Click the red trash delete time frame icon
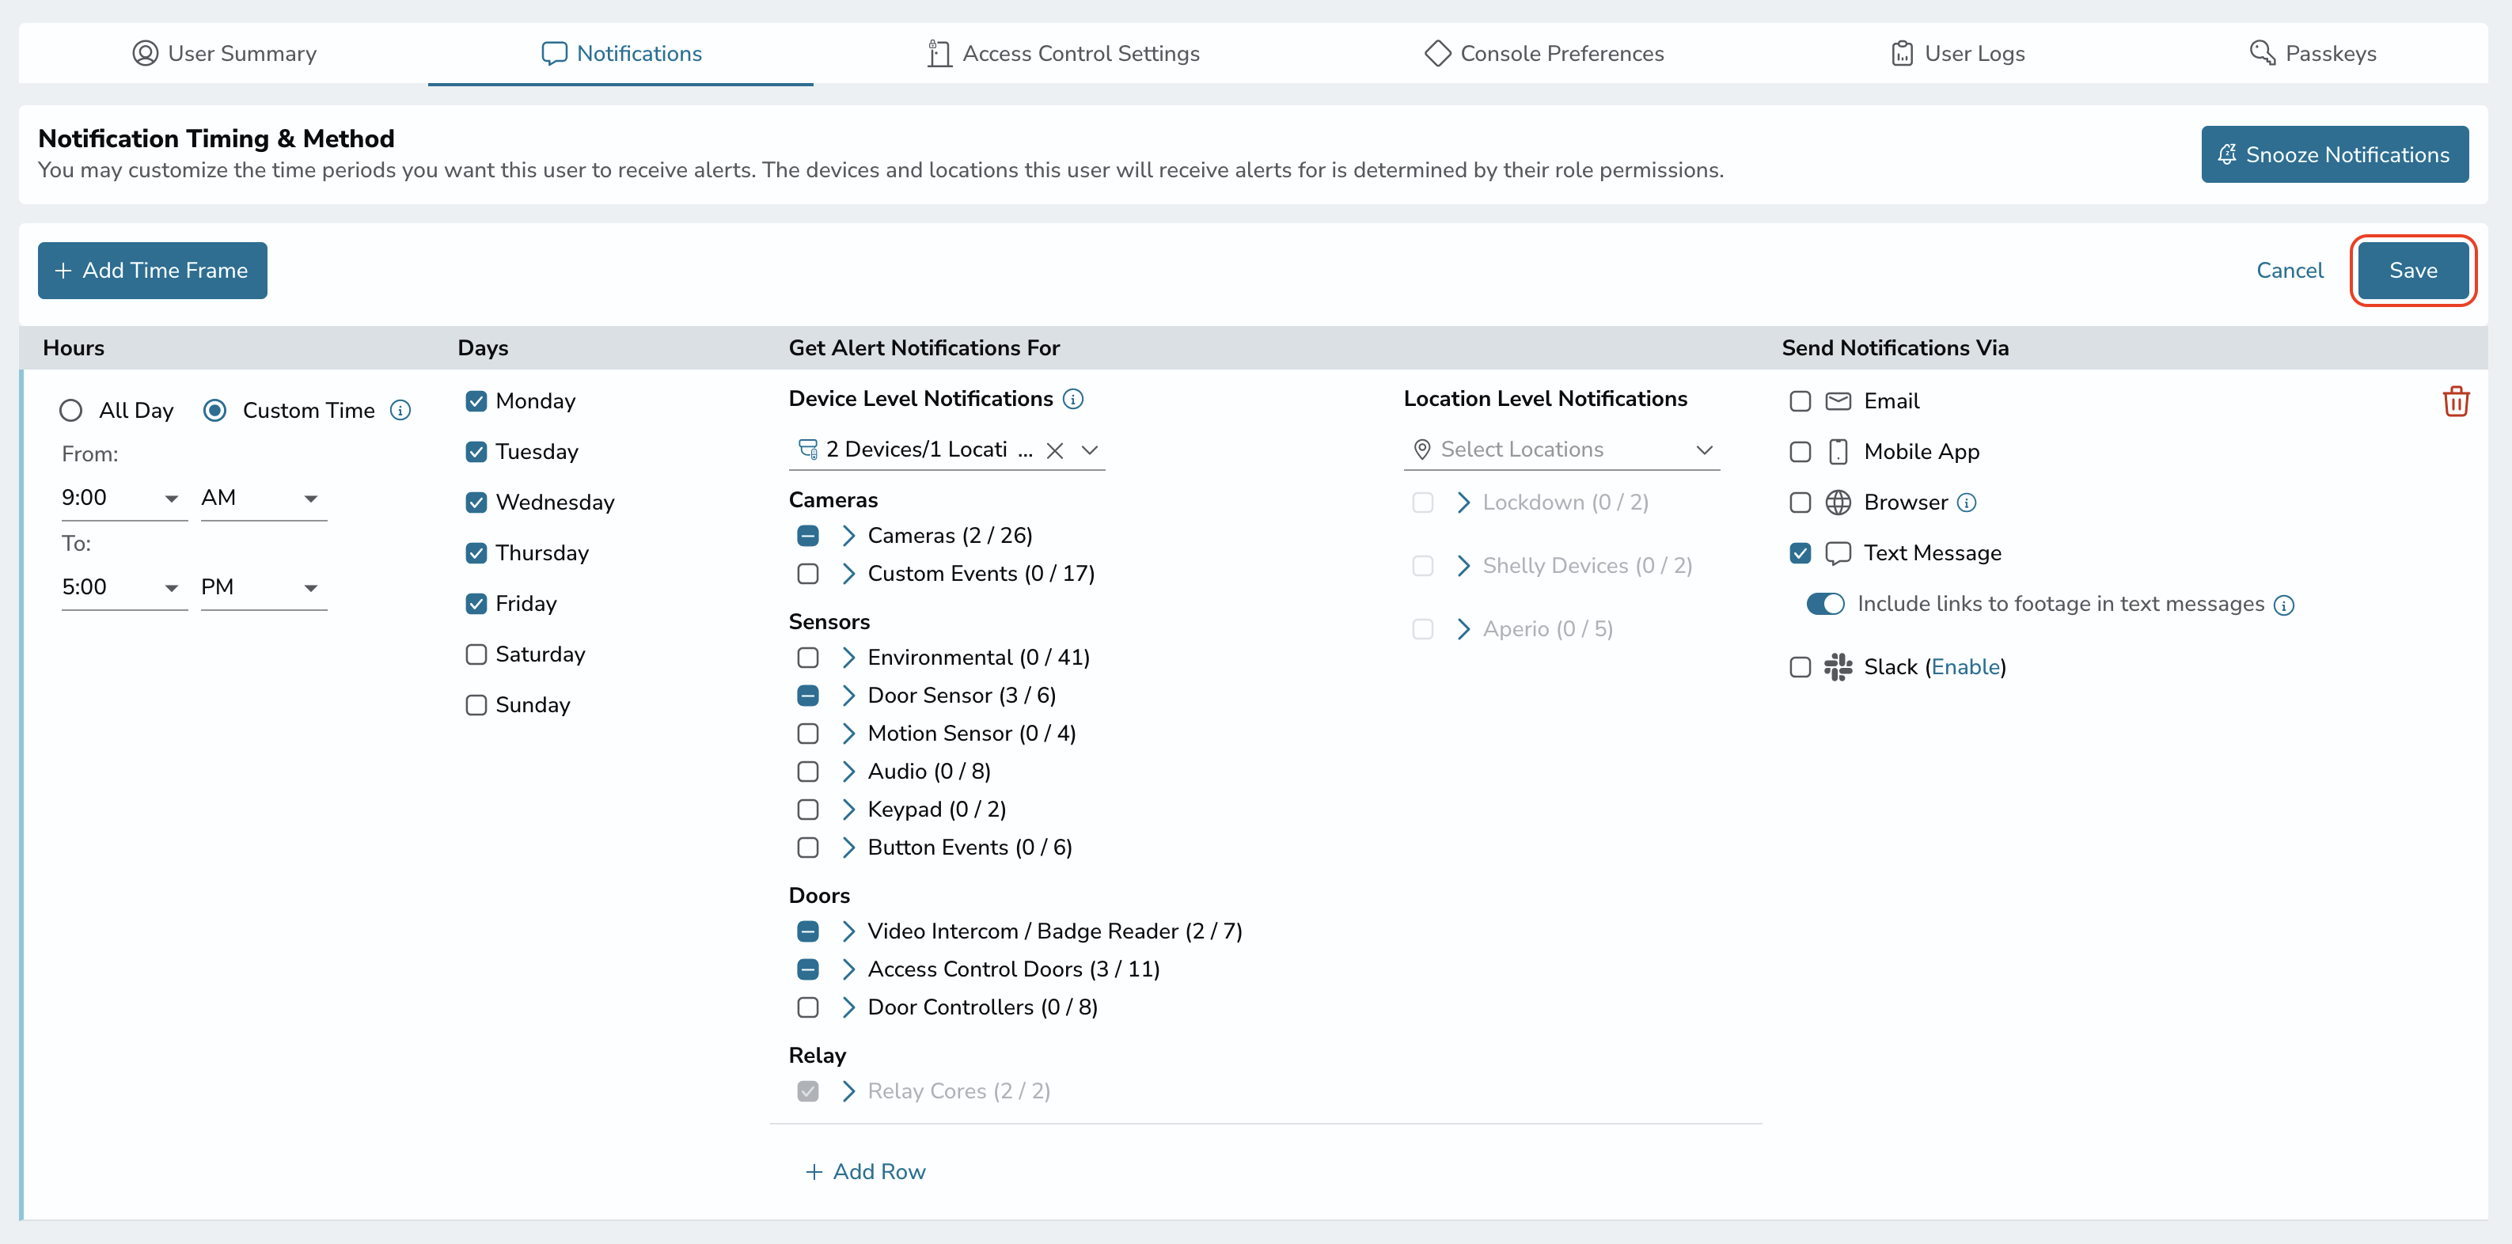The width and height of the screenshot is (2512, 1244). 2456,400
